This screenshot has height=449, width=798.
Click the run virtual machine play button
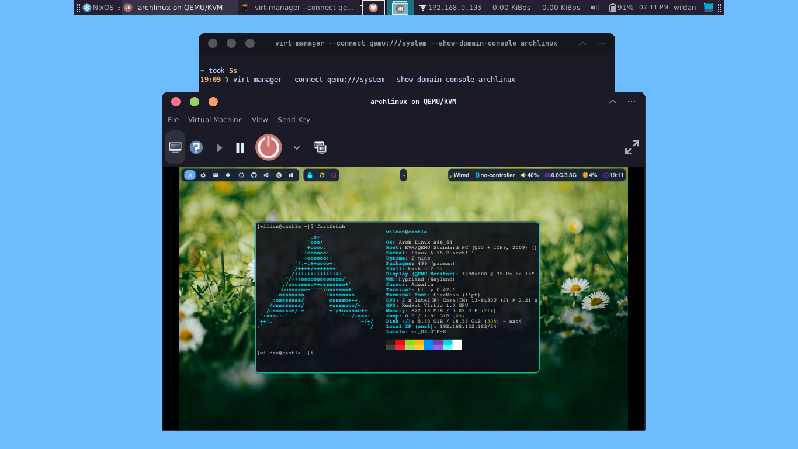[219, 148]
